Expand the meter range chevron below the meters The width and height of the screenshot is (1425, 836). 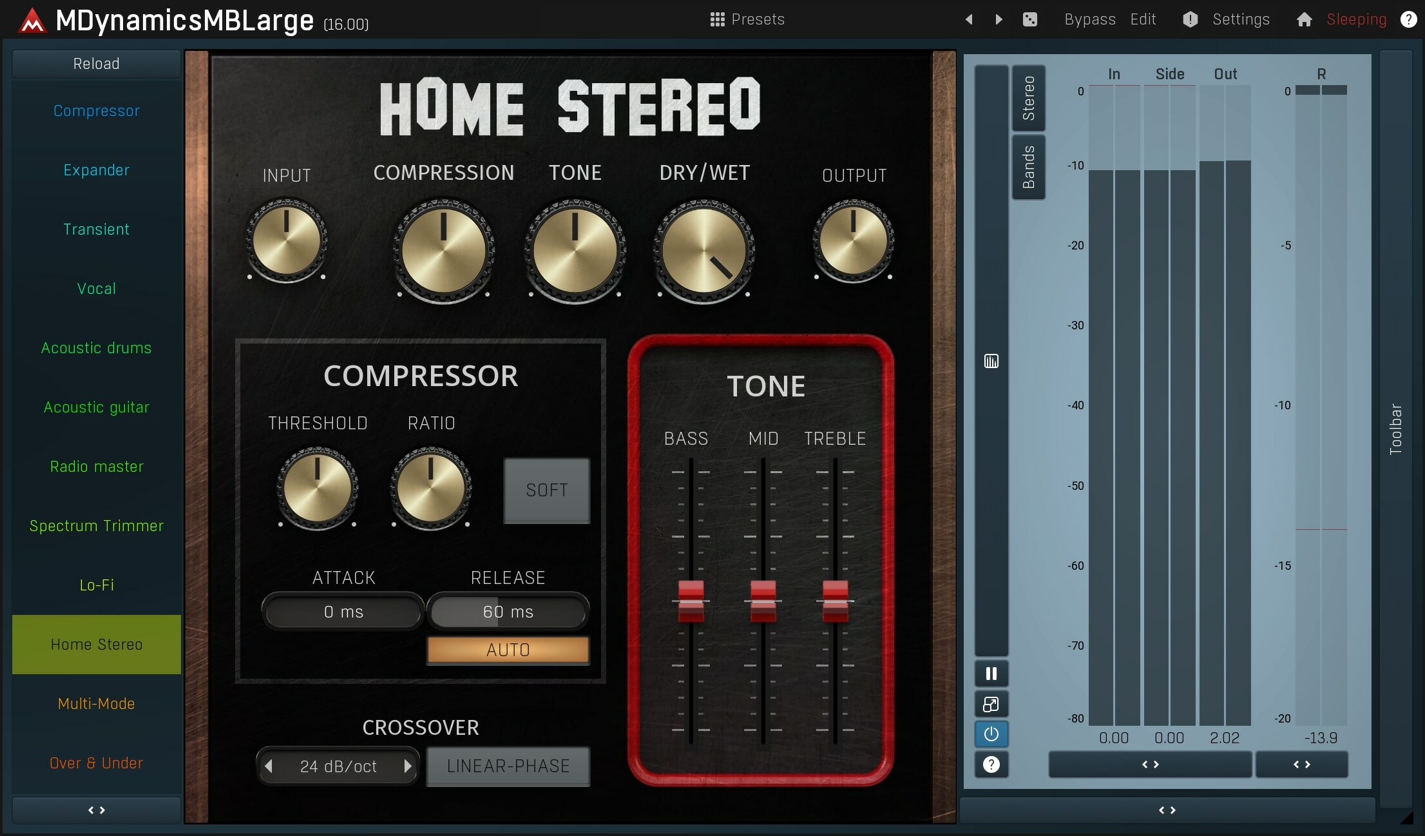(1150, 764)
